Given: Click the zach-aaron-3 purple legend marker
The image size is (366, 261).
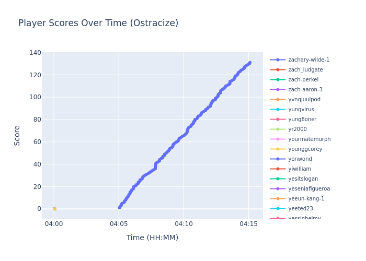Looking at the screenshot, I should coord(278,90).
